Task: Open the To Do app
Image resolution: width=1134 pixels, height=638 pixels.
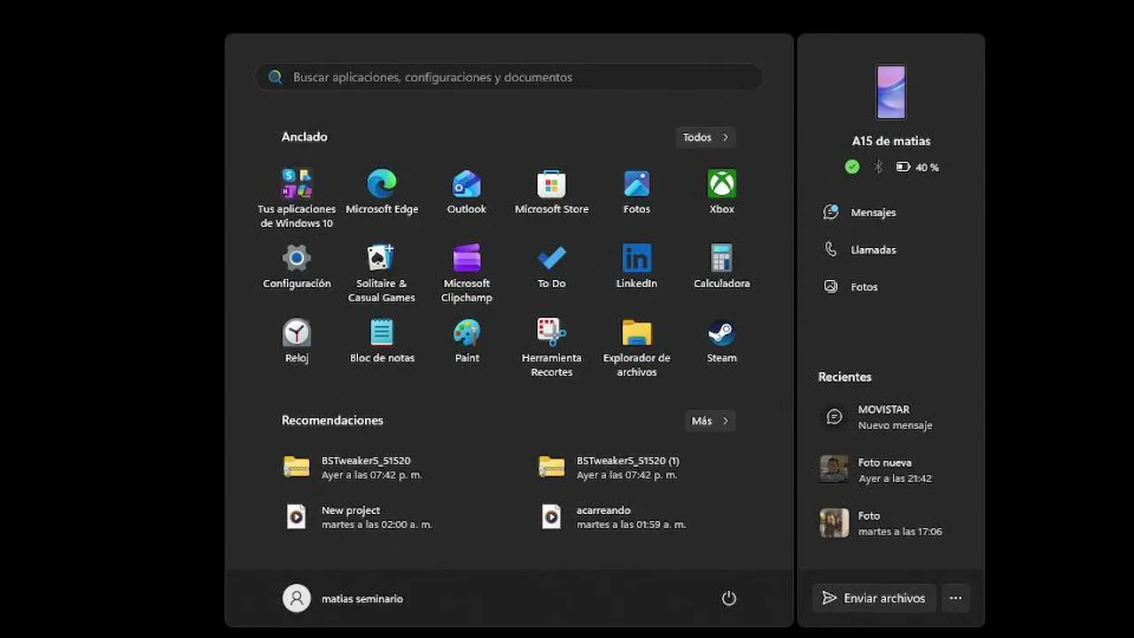Action: [552, 266]
